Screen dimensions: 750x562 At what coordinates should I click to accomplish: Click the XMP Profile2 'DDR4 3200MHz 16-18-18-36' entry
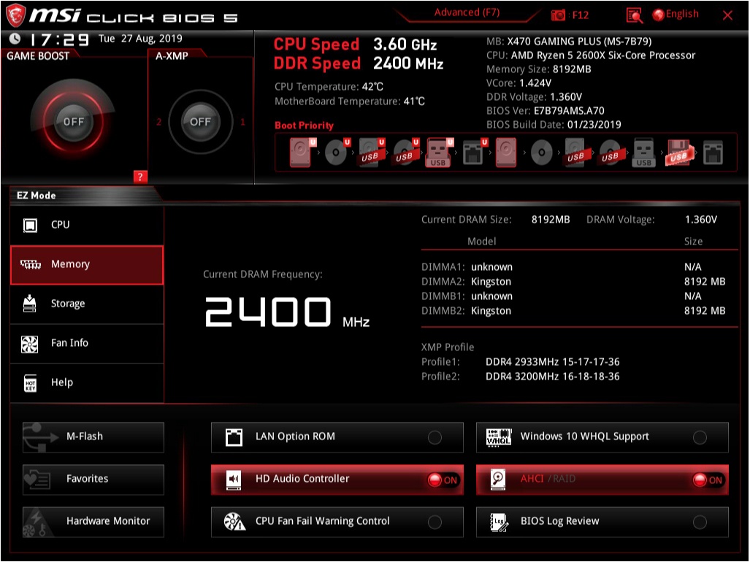point(552,377)
